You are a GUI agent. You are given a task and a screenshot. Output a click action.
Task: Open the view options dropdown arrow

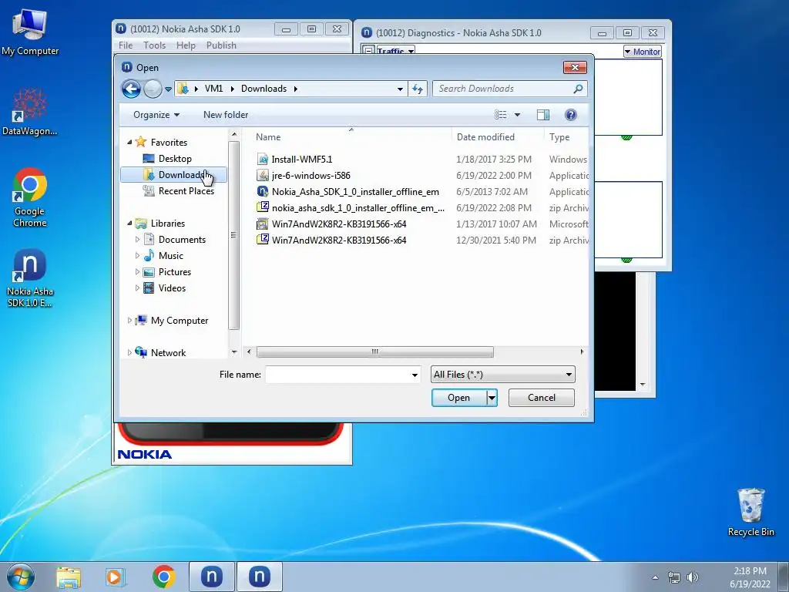[x=517, y=115]
